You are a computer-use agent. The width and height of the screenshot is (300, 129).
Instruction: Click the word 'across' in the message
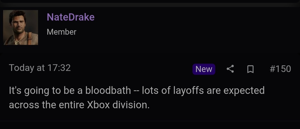coord(24,105)
